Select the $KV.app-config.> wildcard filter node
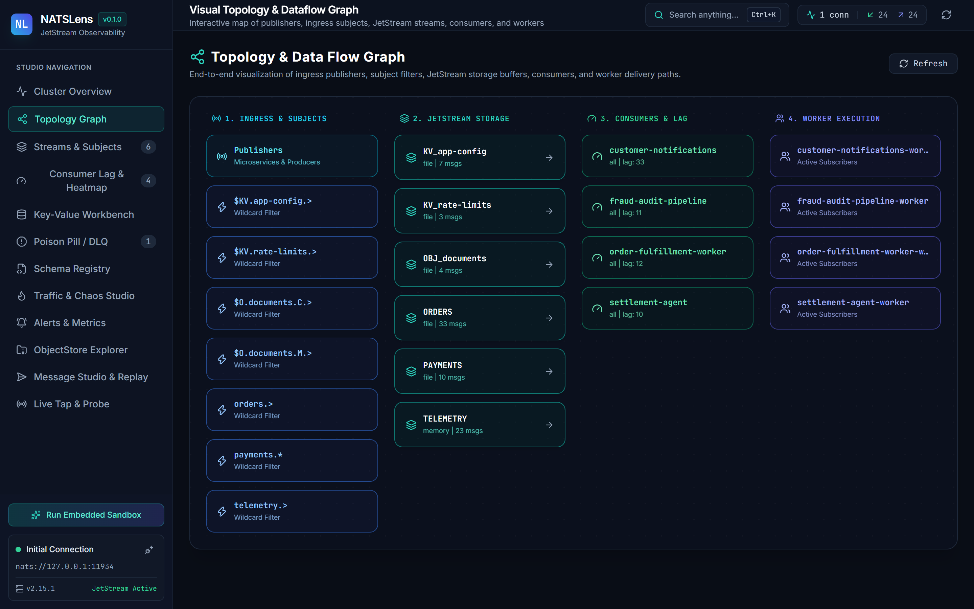Viewport: 974px width, 609px height. click(x=292, y=207)
